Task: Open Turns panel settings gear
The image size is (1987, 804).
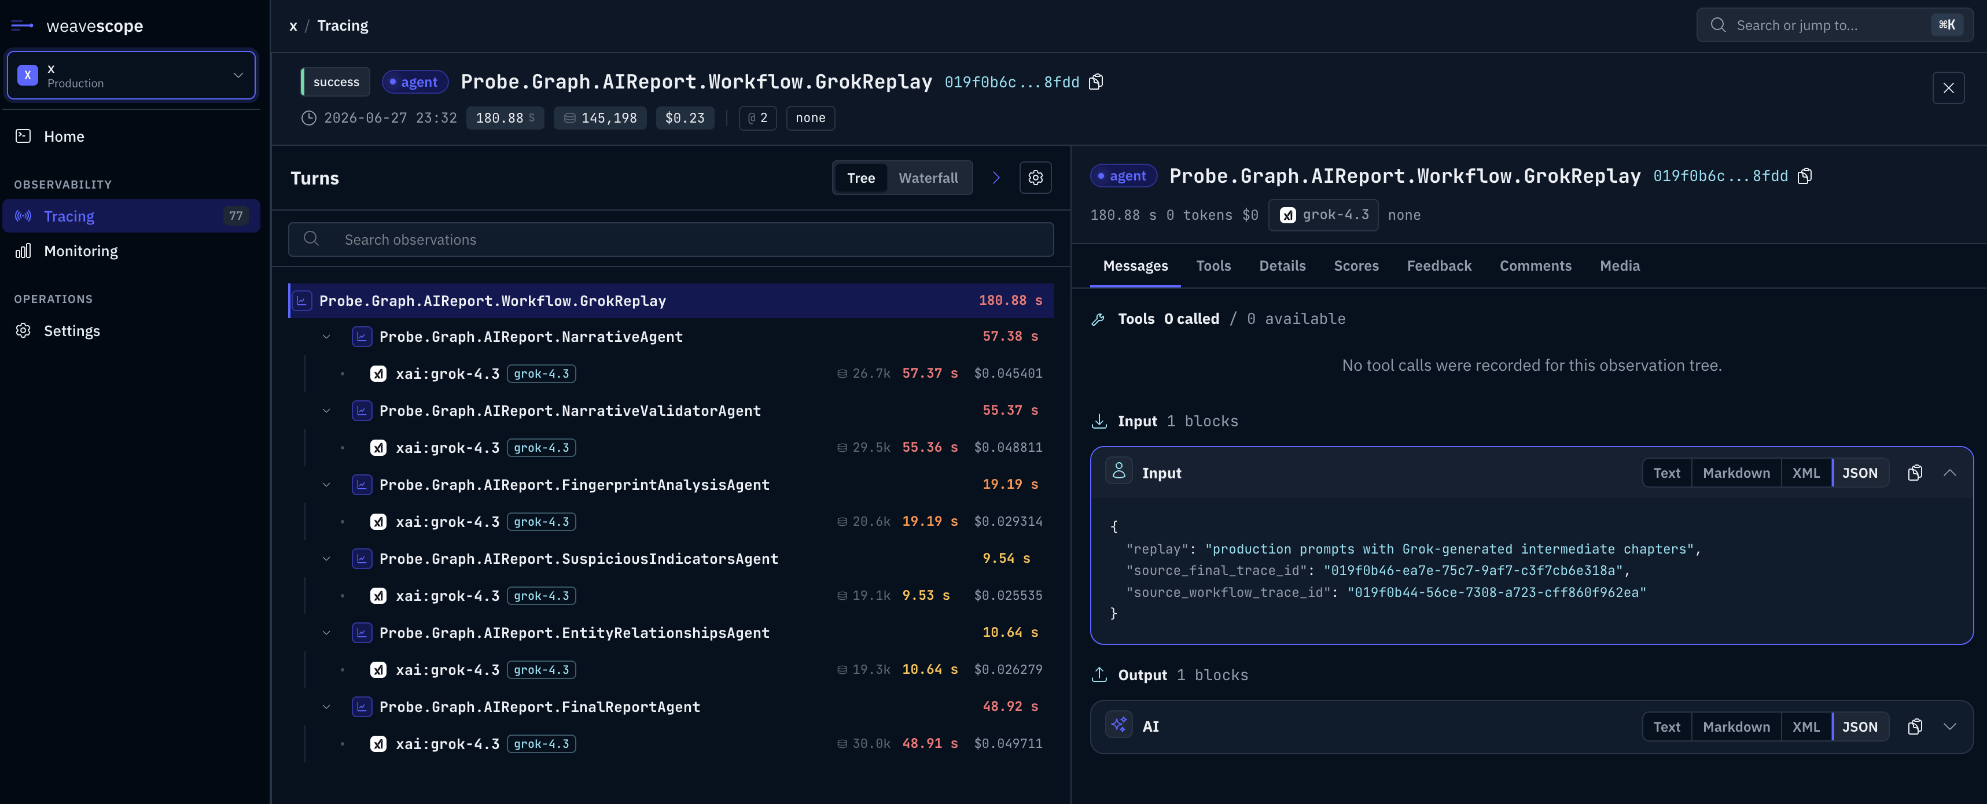Action: coord(1035,178)
